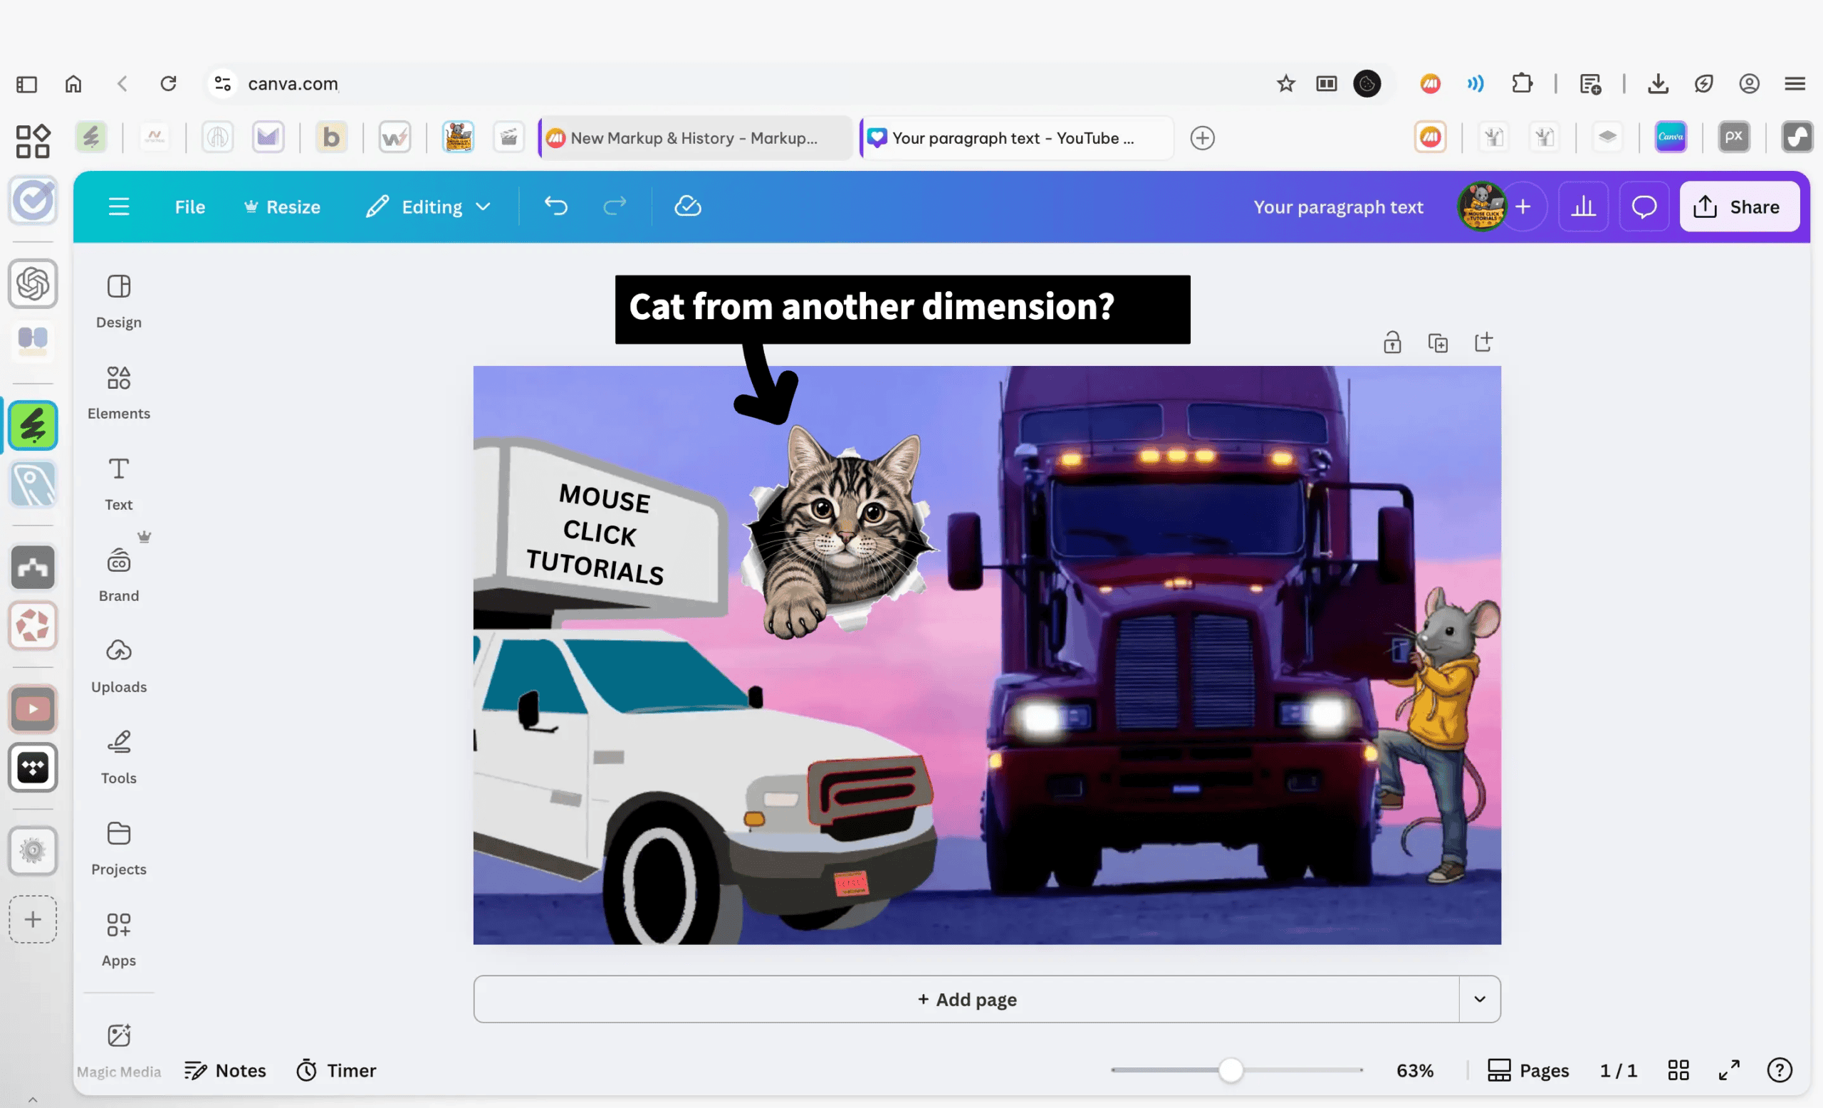Open the analytics bar chart icon
The height and width of the screenshot is (1108, 1823).
pos(1582,207)
